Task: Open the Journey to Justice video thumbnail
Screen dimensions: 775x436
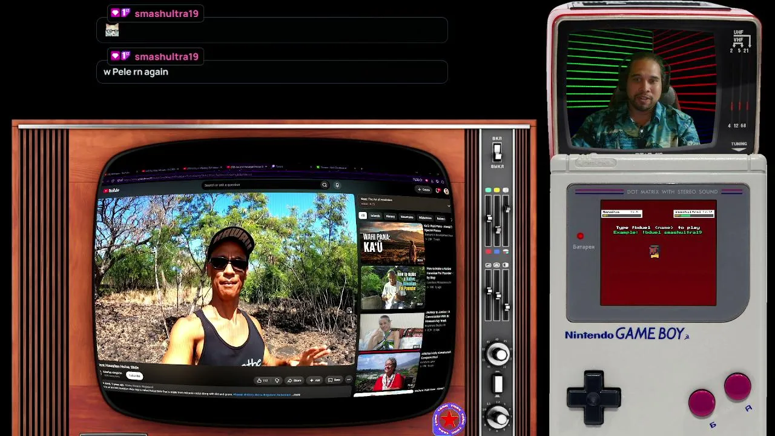Action: pyautogui.click(x=392, y=331)
